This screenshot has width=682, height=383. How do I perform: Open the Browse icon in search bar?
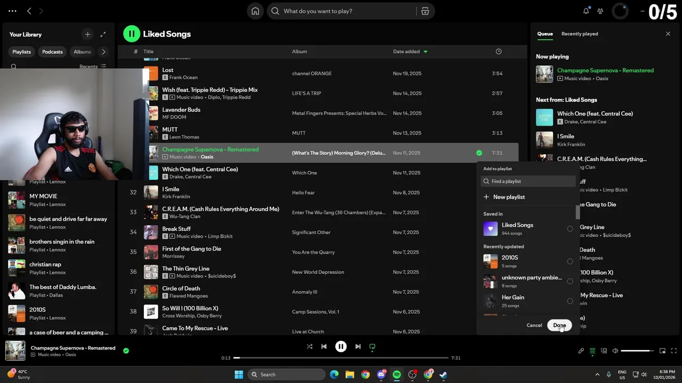pos(425,11)
